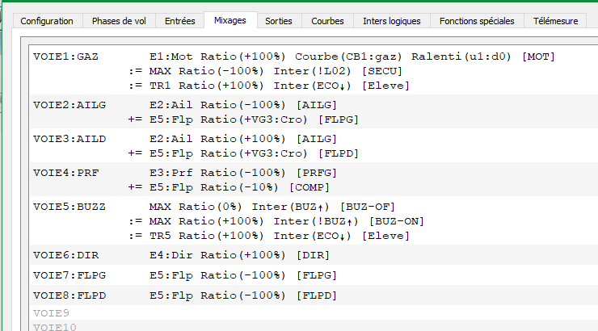The image size is (598, 331).
Task: Switch to the Phases de vol tab
Action: pyautogui.click(x=119, y=21)
